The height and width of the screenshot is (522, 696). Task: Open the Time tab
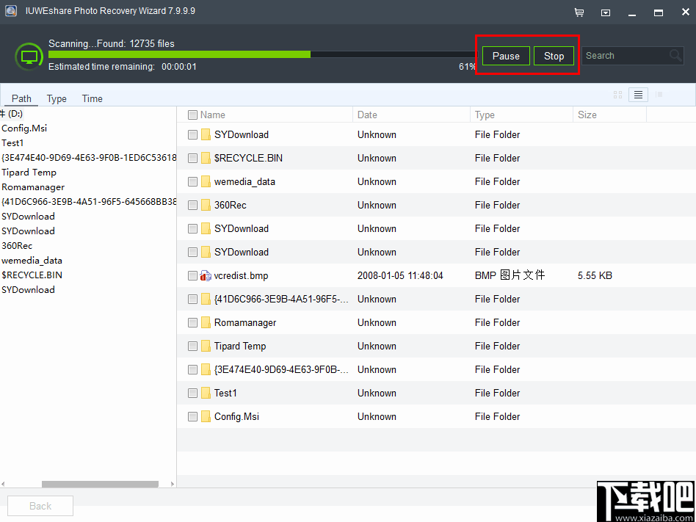92,98
